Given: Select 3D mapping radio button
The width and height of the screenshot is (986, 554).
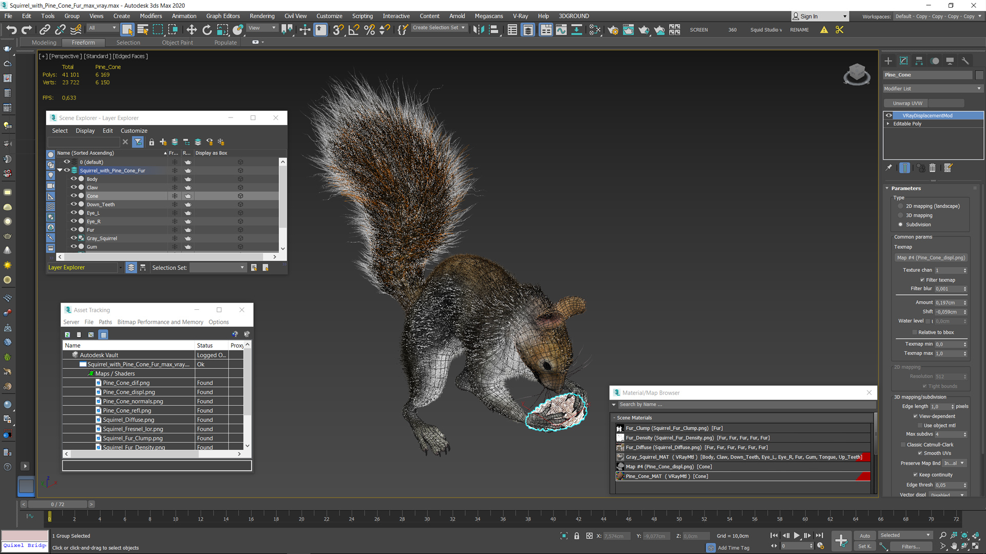Looking at the screenshot, I should coord(900,215).
